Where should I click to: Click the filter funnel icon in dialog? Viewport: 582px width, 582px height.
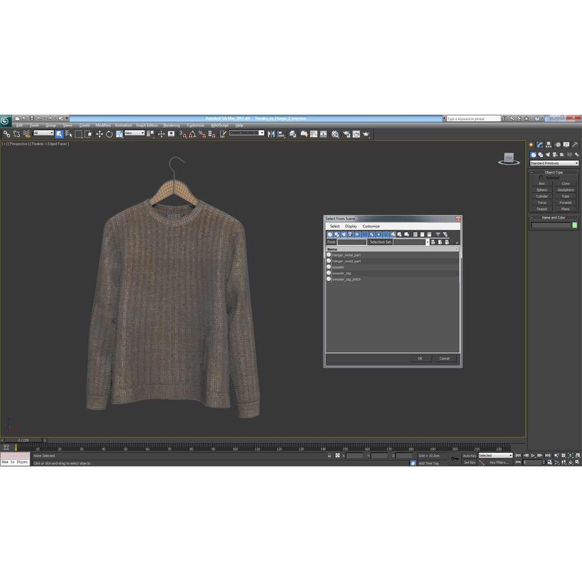[x=438, y=234]
